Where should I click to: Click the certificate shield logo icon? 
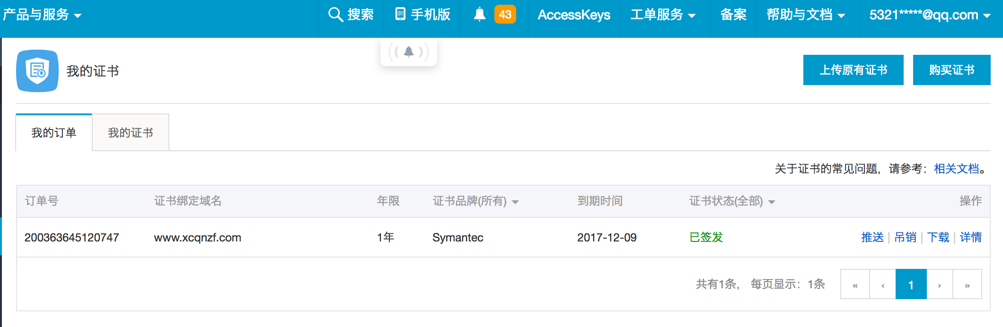37,71
